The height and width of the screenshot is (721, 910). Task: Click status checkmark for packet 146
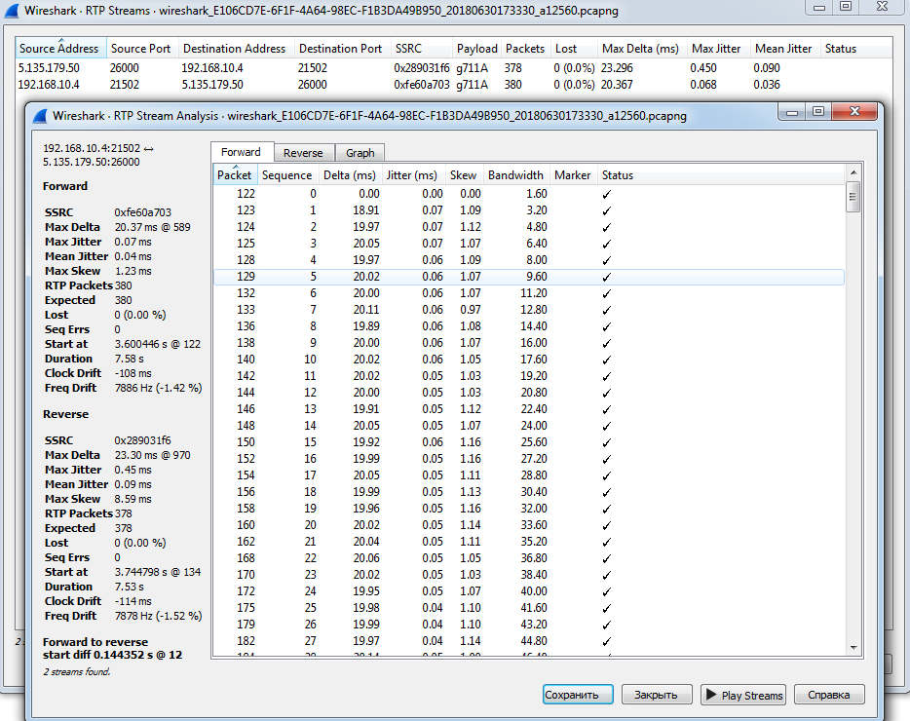[606, 409]
